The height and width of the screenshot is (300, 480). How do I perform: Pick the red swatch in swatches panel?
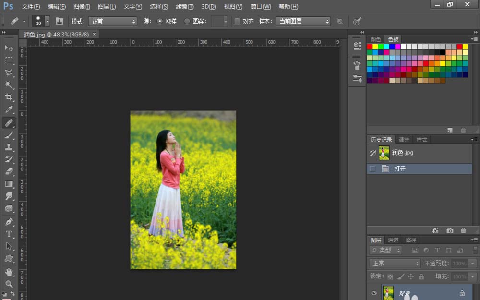tap(370, 47)
